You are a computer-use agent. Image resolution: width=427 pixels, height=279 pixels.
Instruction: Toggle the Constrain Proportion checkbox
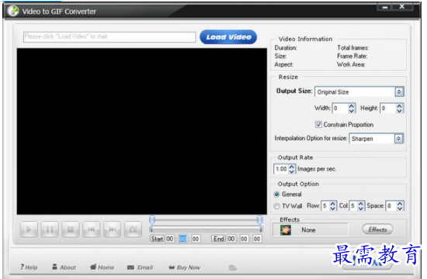click(x=318, y=125)
